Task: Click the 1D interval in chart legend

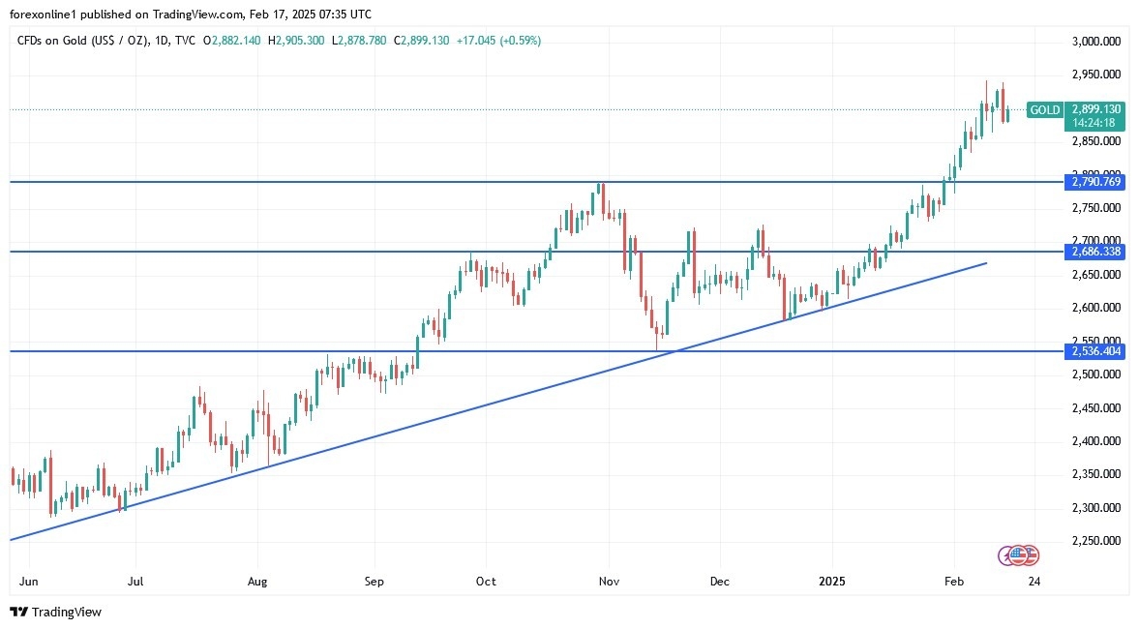Action: (x=163, y=41)
